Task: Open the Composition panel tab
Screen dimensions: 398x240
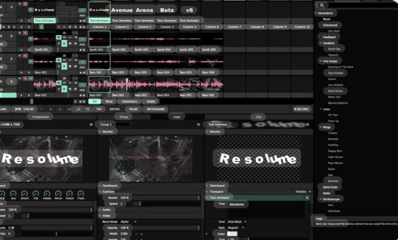Action: 41,117
